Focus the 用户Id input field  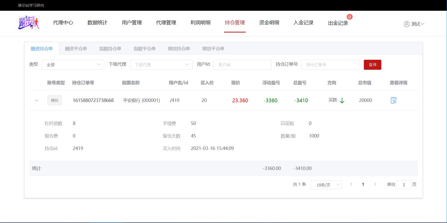(242, 65)
